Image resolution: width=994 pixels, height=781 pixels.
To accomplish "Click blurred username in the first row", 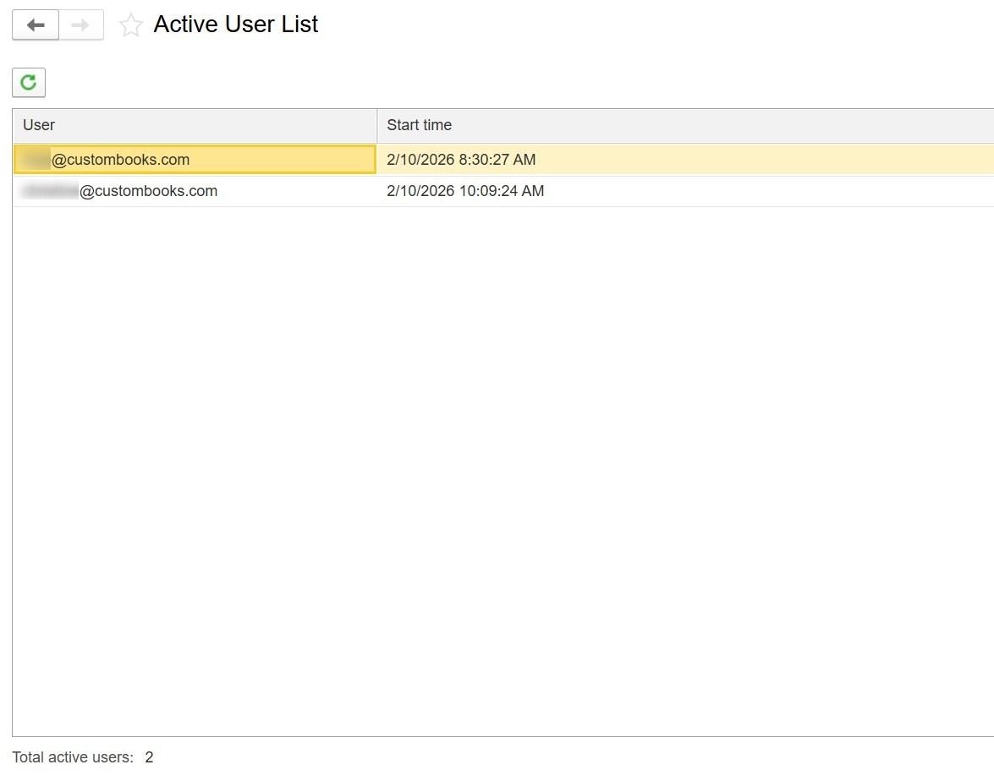I will pos(36,160).
